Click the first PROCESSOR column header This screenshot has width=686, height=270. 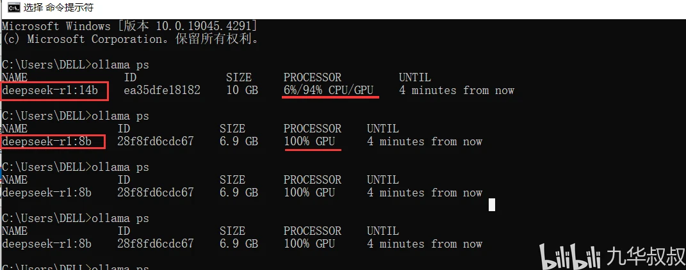click(313, 77)
